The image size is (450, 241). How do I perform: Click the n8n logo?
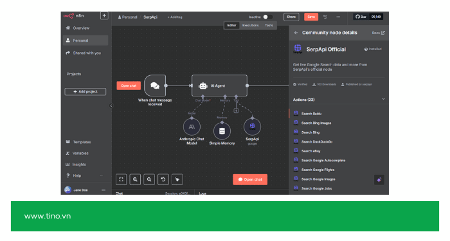(73, 16)
